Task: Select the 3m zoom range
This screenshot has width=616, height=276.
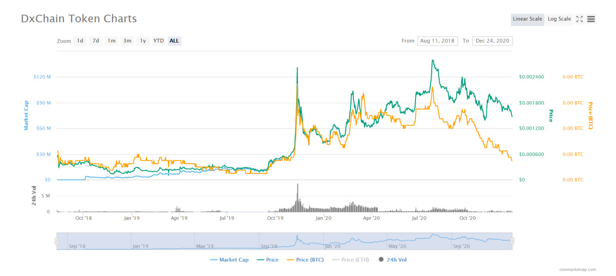Action: (x=127, y=41)
